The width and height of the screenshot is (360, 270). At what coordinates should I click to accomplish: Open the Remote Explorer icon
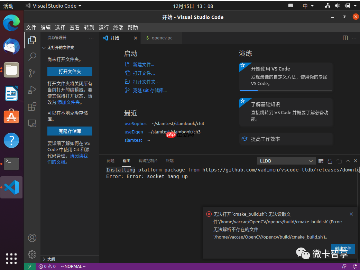[x=32, y=123]
